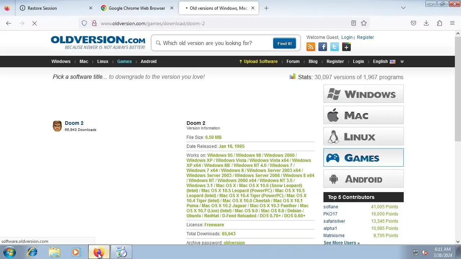
Task: Click the Windows category sidebar button
Action: coord(363,94)
